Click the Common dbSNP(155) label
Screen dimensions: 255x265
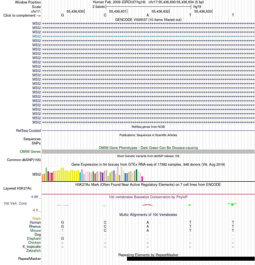24,160
